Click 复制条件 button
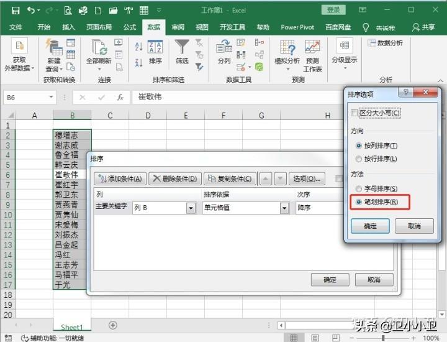 point(230,178)
